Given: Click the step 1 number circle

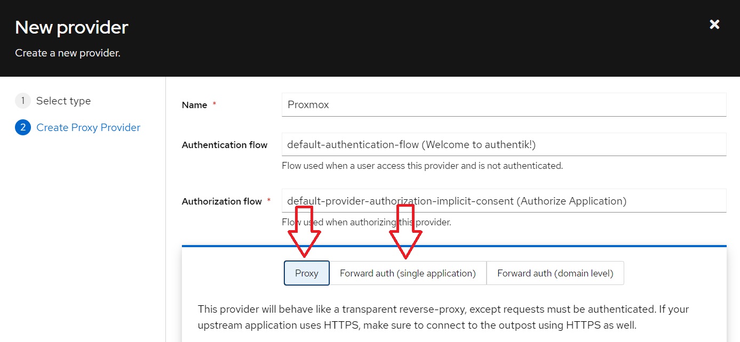Looking at the screenshot, I should click(23, 101).
